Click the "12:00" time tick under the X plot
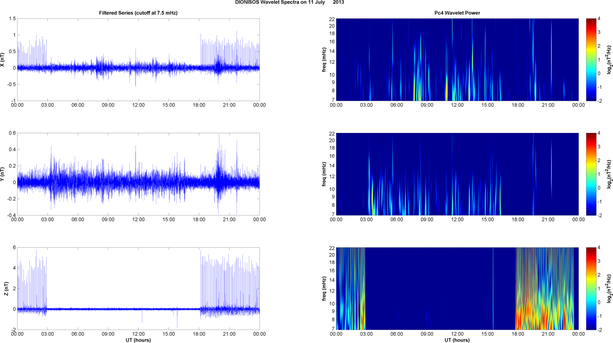 click(x=138, y=105)
